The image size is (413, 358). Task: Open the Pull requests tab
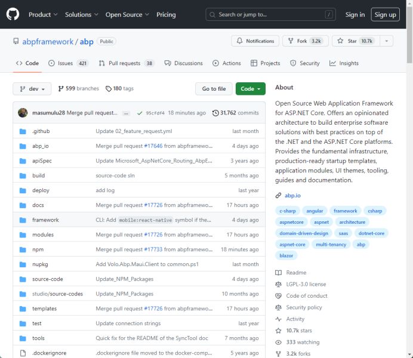127,63
